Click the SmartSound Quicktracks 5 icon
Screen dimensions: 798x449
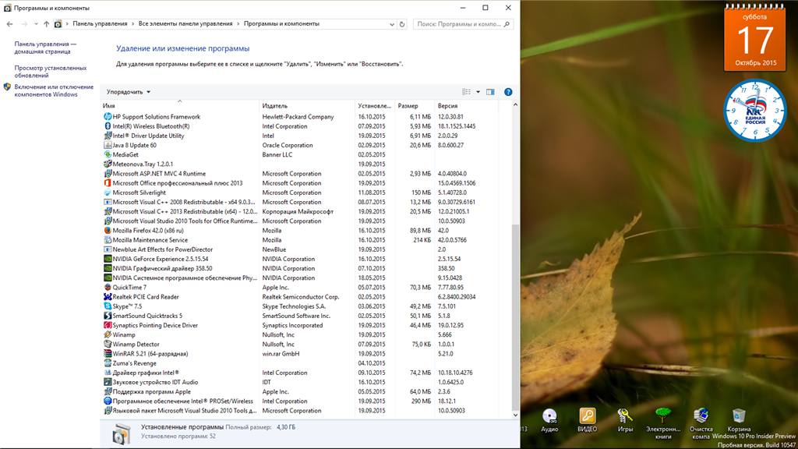click(108, 316)
